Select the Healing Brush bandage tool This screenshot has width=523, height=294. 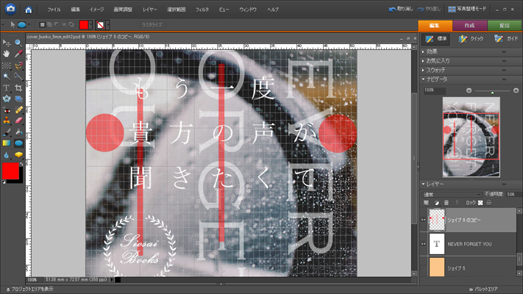[x=18, y=110]
